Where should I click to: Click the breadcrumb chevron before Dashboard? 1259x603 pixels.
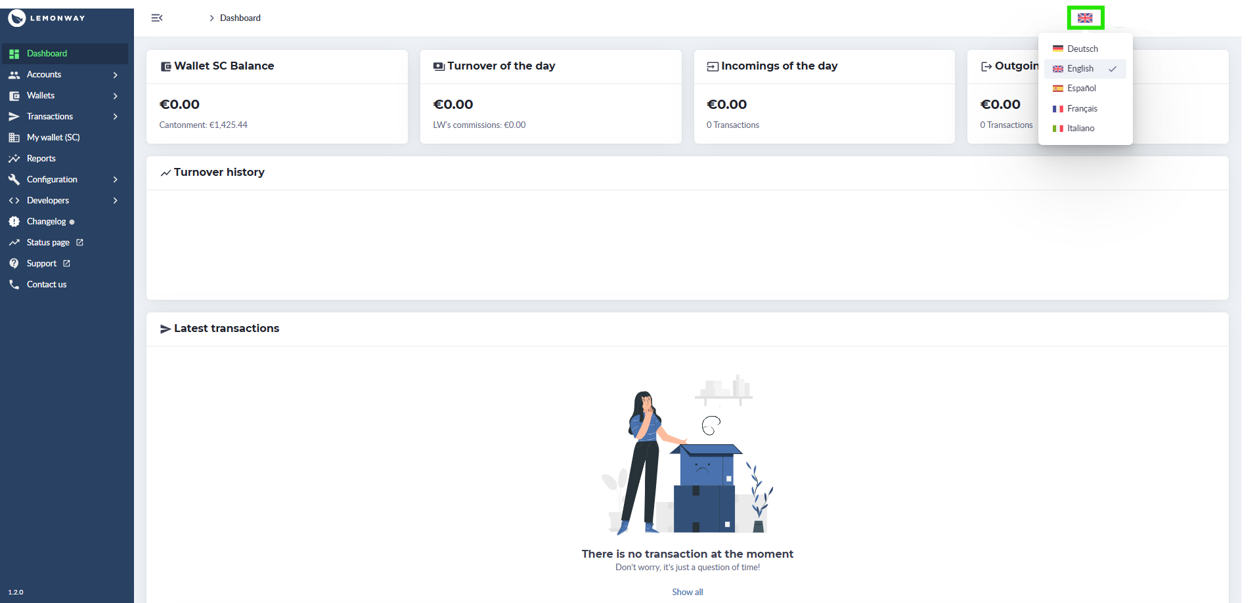211,18
